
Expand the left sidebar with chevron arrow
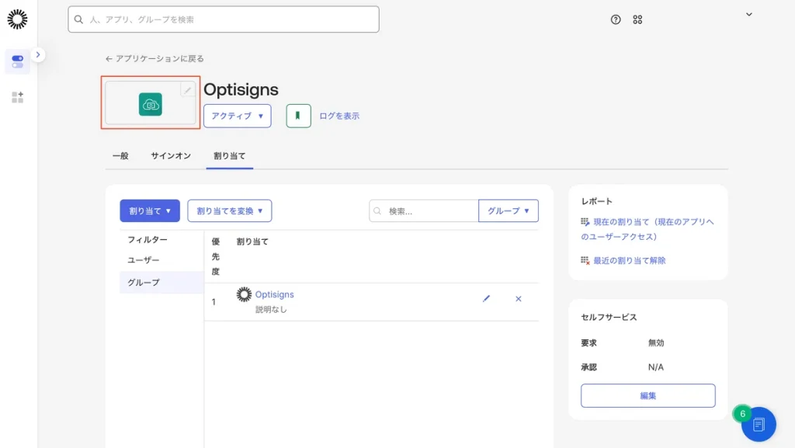click(39, 54)
